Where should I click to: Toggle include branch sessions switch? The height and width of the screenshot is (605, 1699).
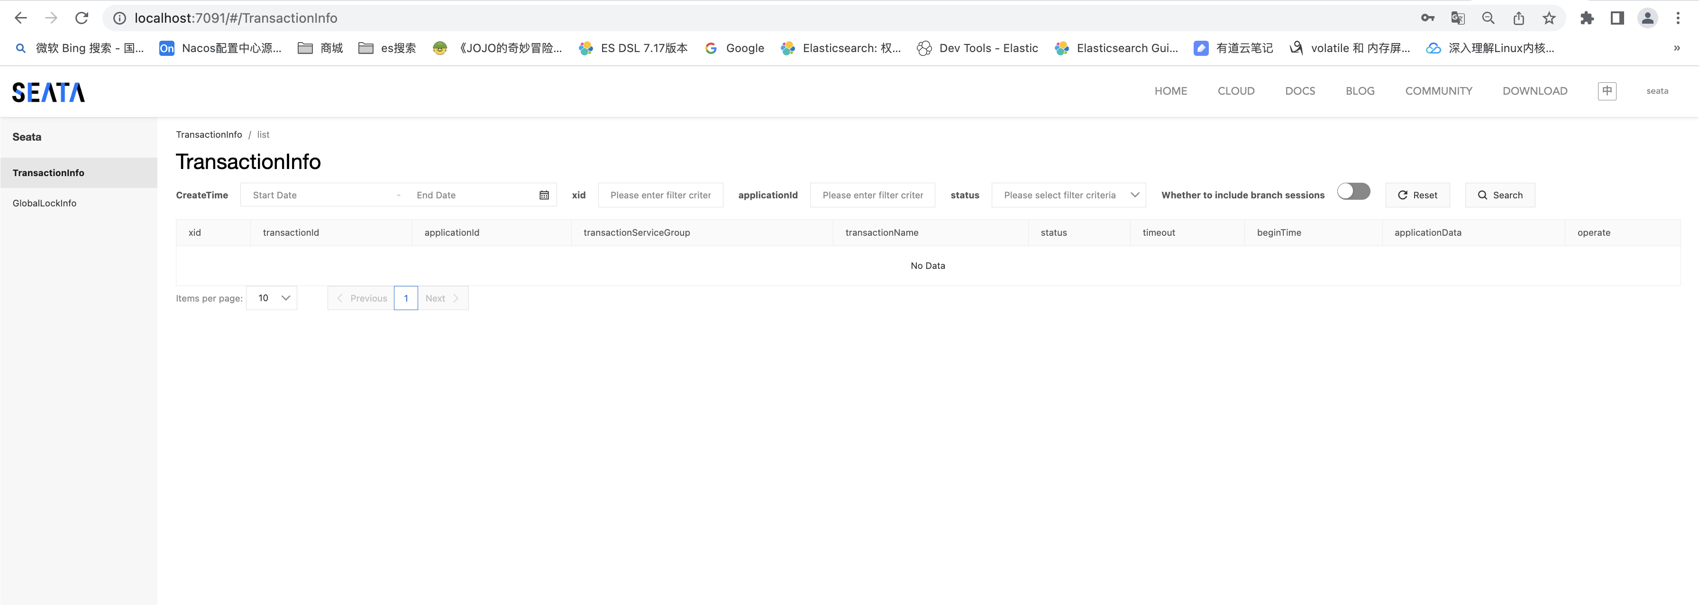click(1353, 192)
